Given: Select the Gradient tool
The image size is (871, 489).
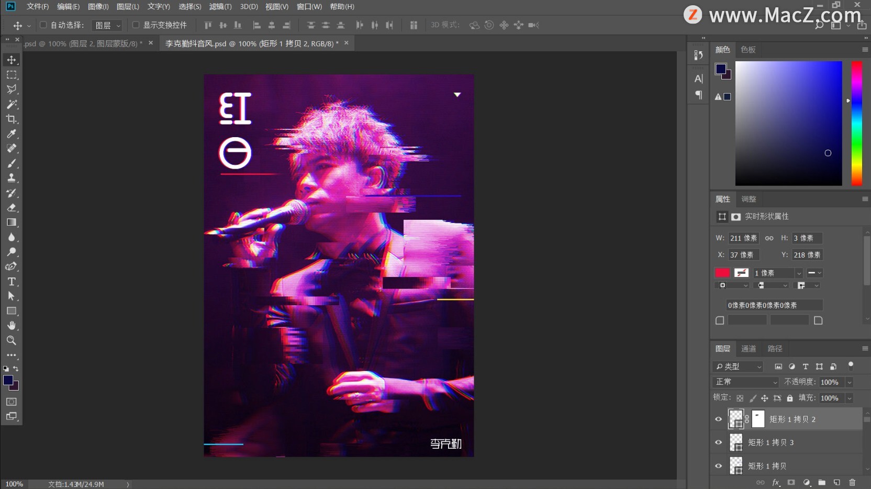Looking at the screenshot, I should click(12, 222).
